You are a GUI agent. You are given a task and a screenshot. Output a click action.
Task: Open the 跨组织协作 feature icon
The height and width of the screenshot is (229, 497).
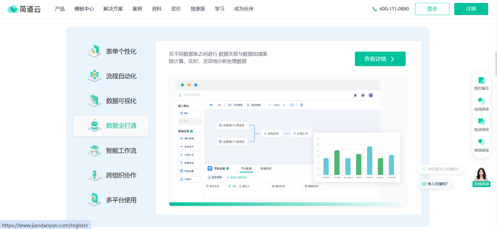click(x=94, y=175)
